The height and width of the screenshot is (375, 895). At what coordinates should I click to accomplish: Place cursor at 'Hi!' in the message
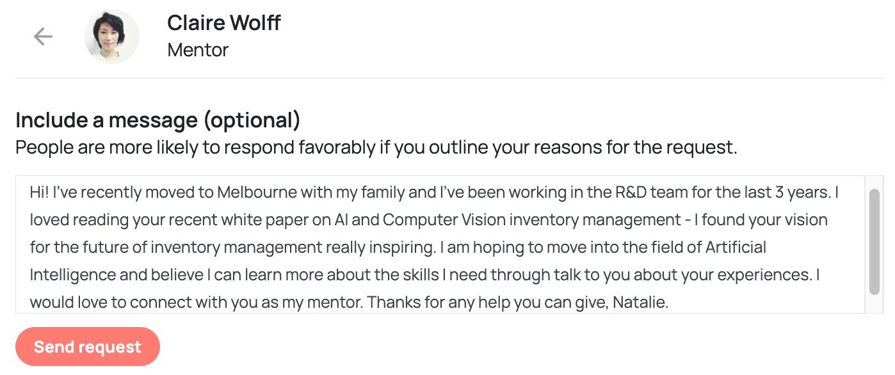tap(39, 192)
